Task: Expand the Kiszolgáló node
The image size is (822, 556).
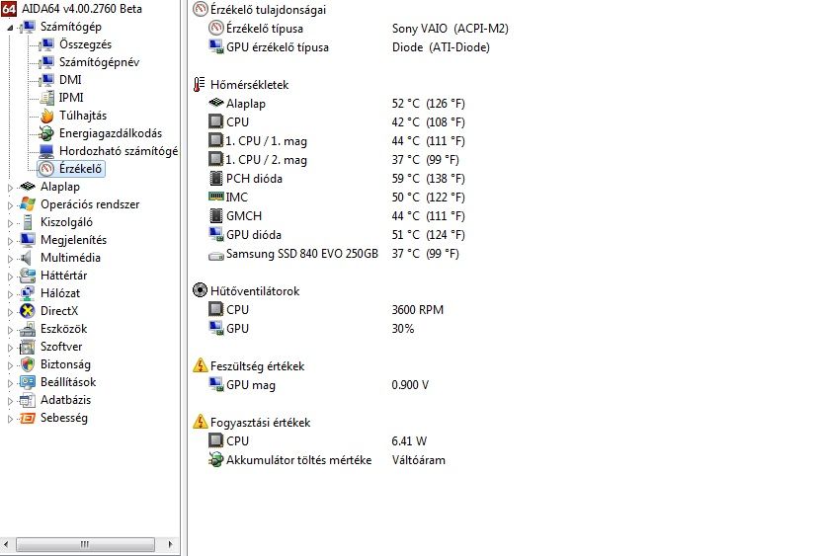Action: pos(10,223)
